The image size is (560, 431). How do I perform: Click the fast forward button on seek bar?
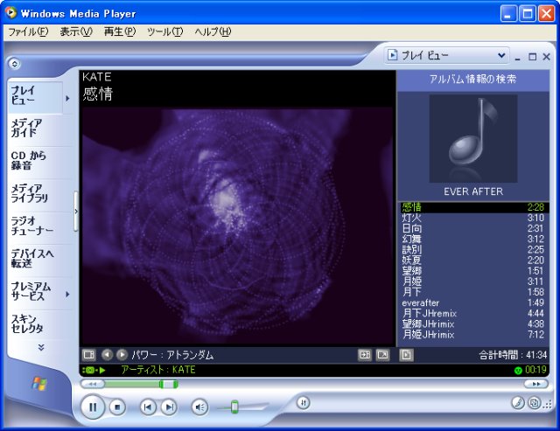[x=535, y=384]
